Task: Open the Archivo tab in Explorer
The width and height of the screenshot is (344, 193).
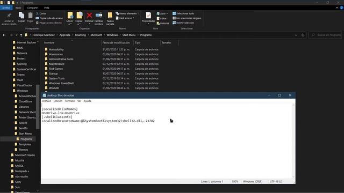Action: coord(6,8)
